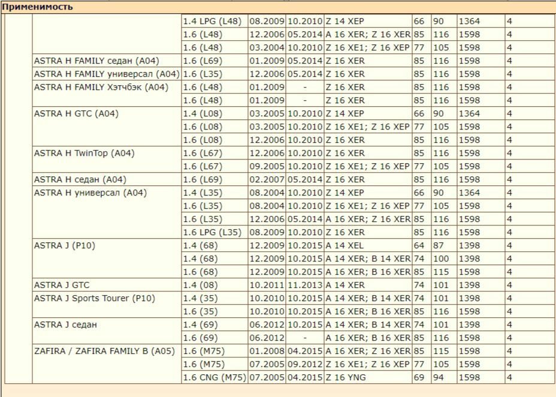The width and height of the screenshot is (556, 397).
Task: Click the '1.4 LPG (L48)' modification cell
Action: point(214,21)
